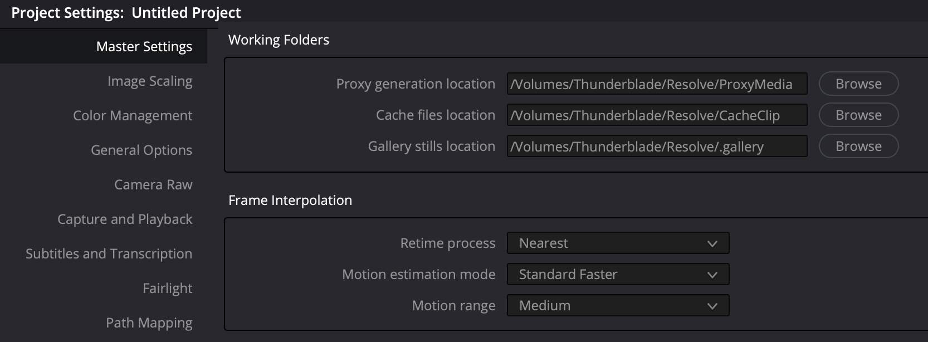Screen dimensions: 928x342
Task: Open Color Management settings
Action: click(x=133, y=116)
